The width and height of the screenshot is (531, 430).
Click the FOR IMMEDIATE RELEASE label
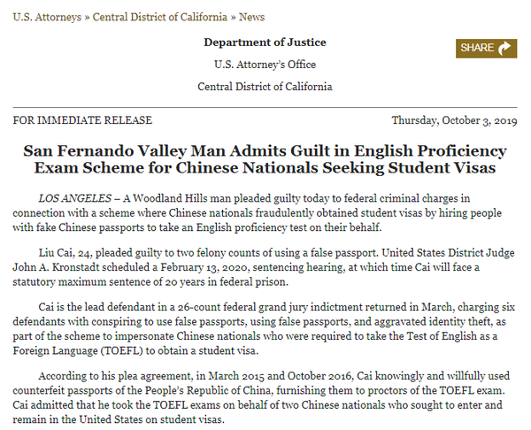82,120
